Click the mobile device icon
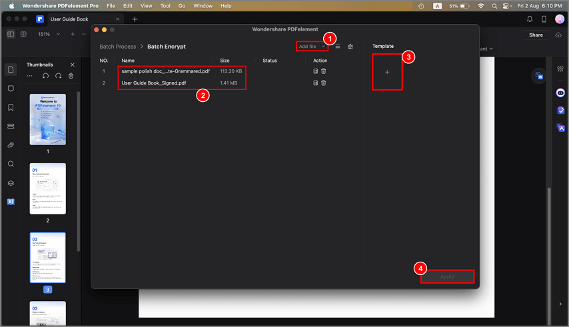Image resolution: width=569 pixels, height=327 pixels. pyautogui.click(x=544, y=19)
